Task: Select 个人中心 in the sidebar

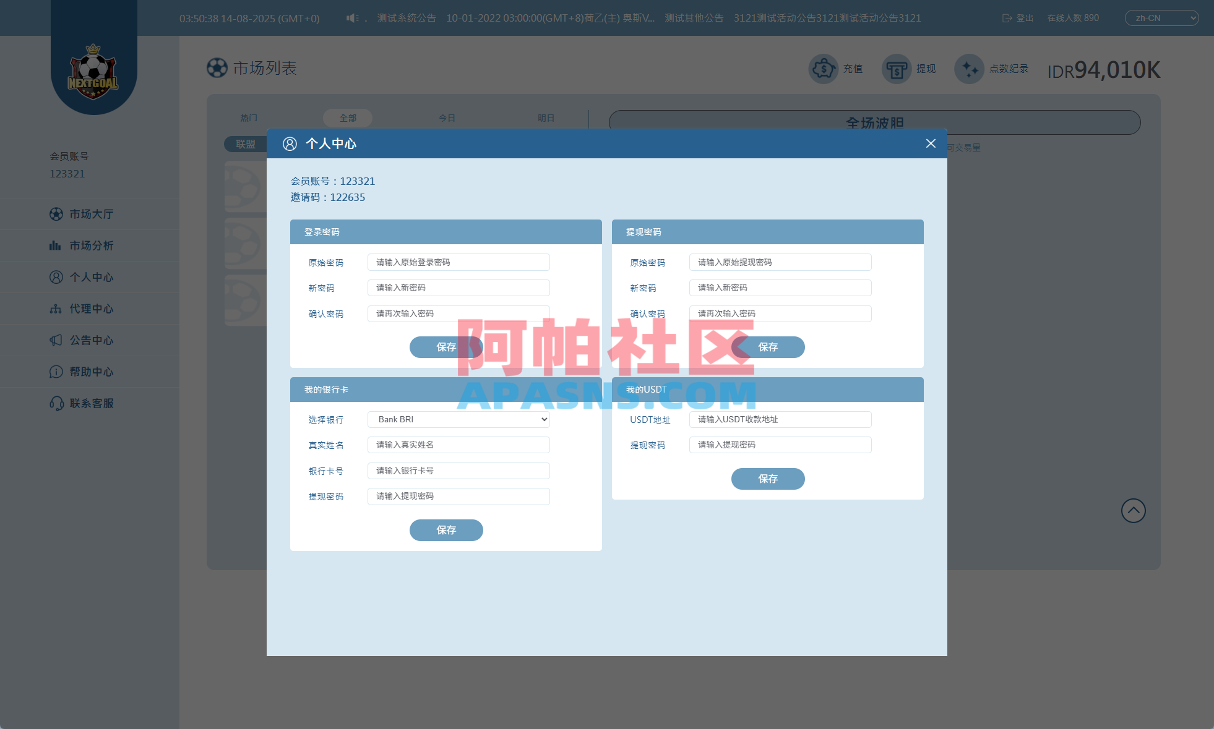Action: pos(90,276)
